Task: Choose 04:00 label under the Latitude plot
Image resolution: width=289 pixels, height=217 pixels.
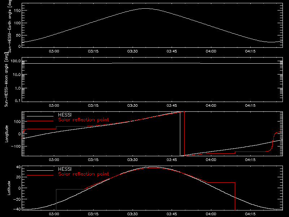Action: [x=211, y=214]
